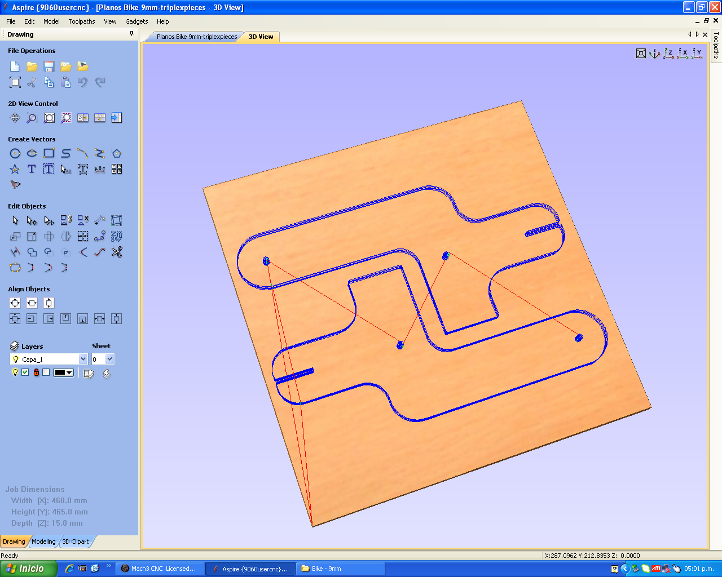This screenshot has height=577, width=722.
Task: Align selected objects to the right
Action: pyautogui.click(x=49, y=319)
